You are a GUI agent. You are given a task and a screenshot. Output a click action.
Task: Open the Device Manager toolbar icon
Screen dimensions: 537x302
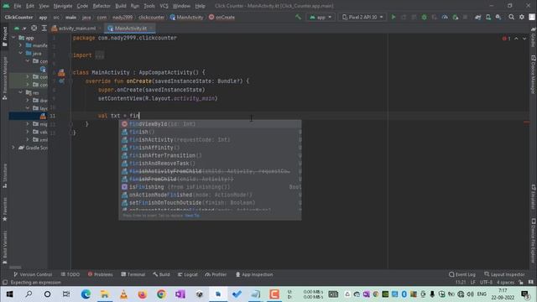(x=488, y=17)
